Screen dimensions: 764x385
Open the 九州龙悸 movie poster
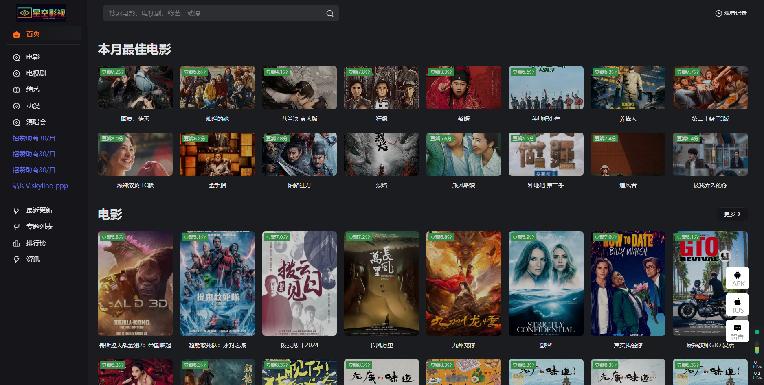click(x=463, y=283)
